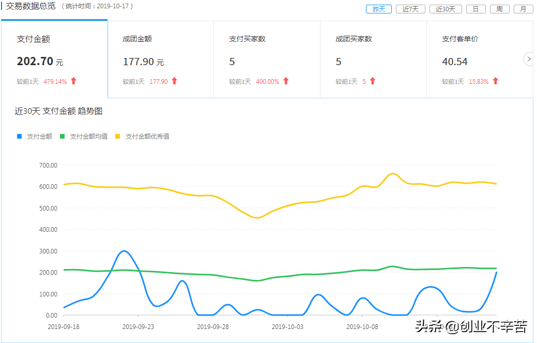Screen dimensions: 537x343
Task: Click the 15.83% change text
Action: pyautogui.click(x=479, y=82)
